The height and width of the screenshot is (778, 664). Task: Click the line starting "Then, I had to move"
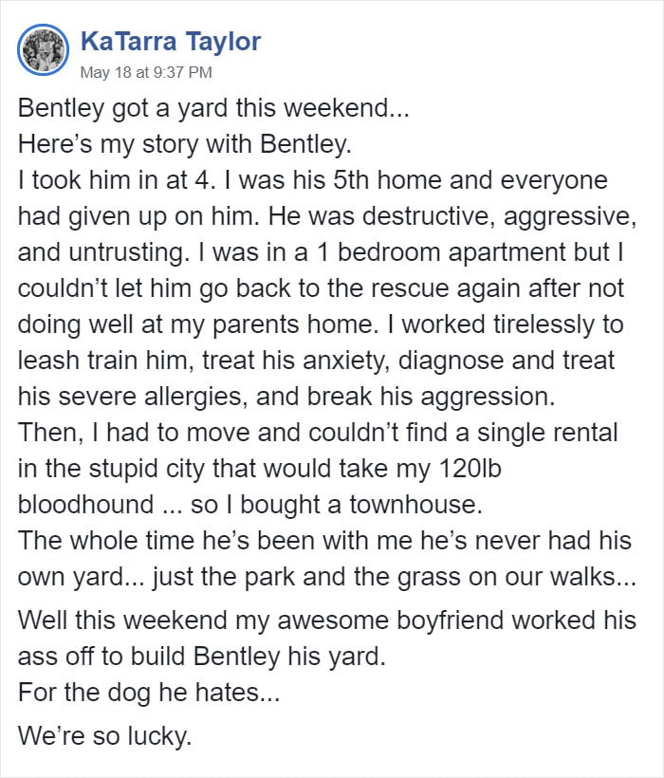click(x=318, y=433)
